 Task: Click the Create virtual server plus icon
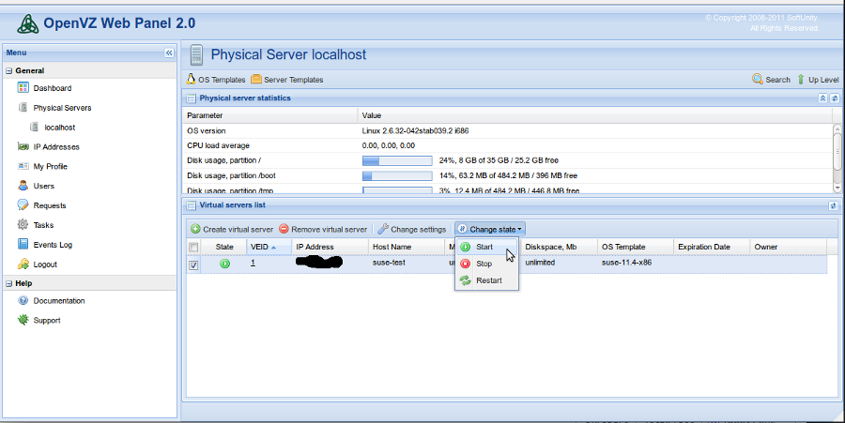[x=195, y=229]
